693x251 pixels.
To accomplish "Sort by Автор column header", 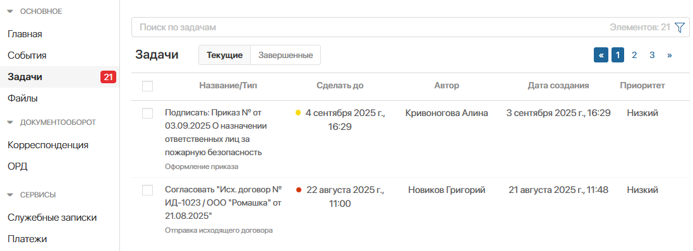I will pos(447,86).
